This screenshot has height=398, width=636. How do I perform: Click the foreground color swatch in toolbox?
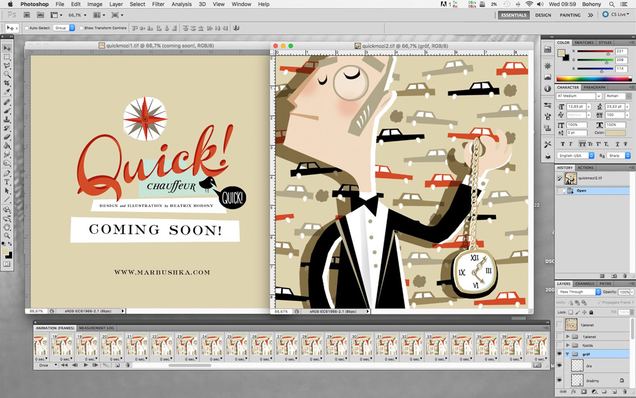point(5,252)
